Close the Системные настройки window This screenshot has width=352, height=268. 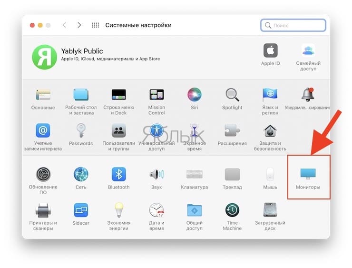pos(32,25)
